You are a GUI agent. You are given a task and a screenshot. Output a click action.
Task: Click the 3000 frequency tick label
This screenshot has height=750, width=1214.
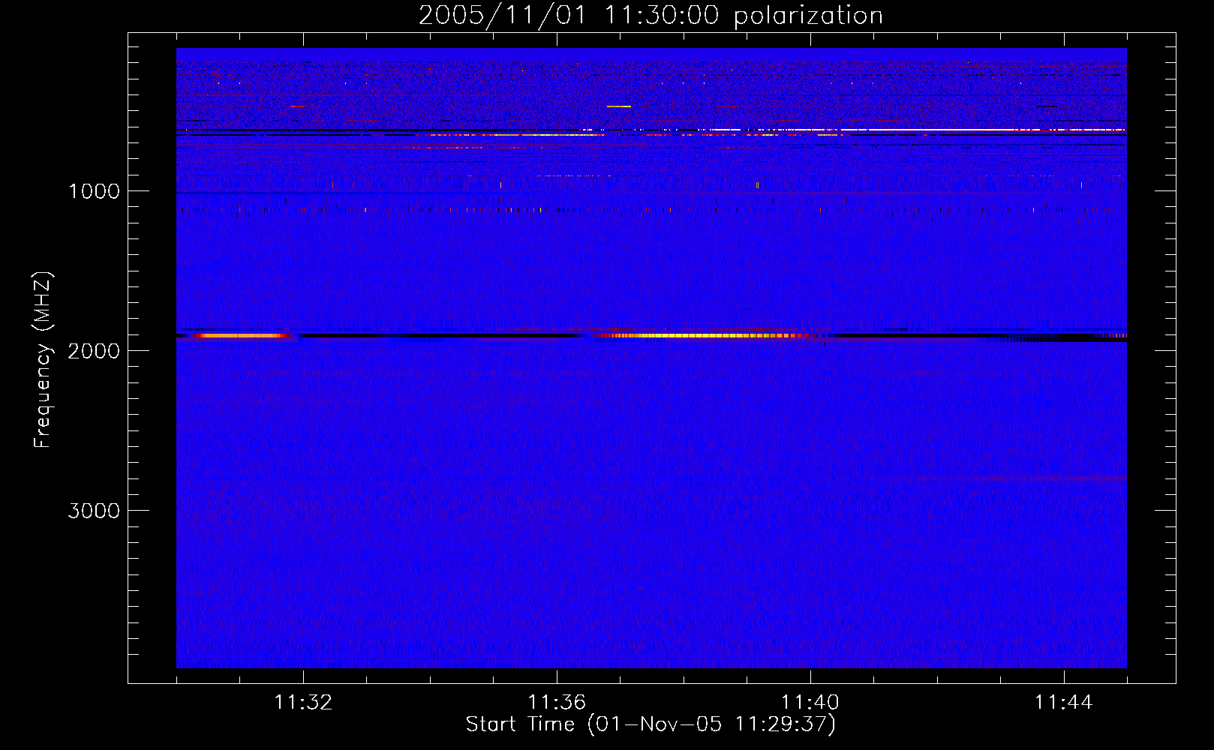click(94, 511)
